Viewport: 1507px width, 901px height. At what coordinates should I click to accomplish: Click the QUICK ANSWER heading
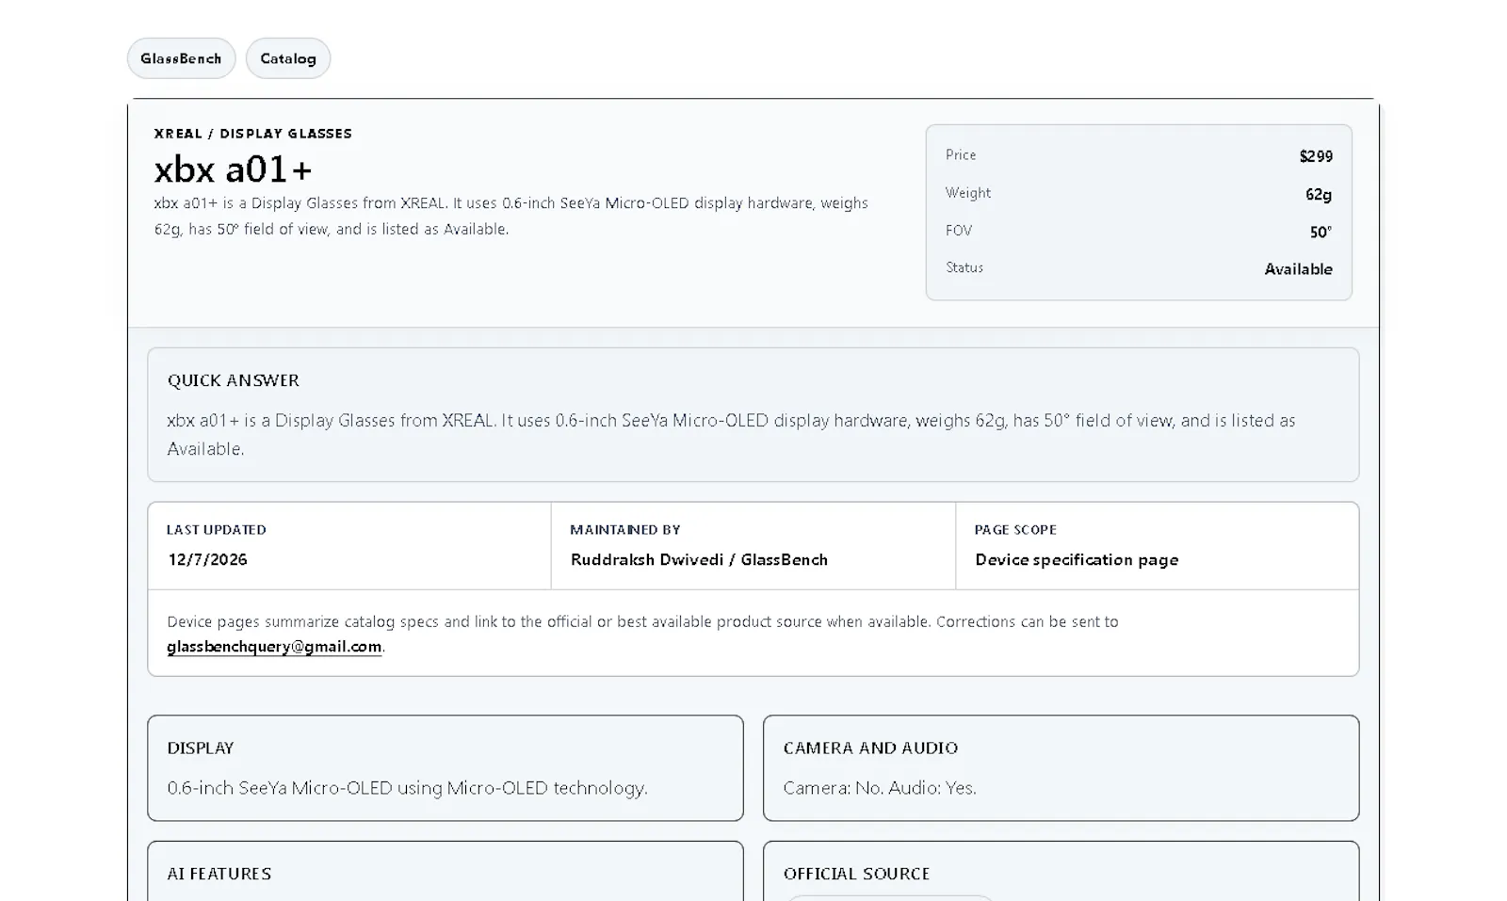pyautogui.click(x=234, y=380)
